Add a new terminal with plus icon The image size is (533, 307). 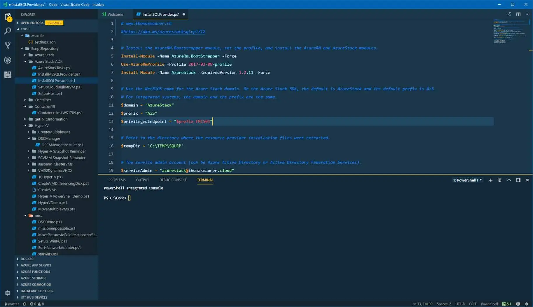pos(491,180)
